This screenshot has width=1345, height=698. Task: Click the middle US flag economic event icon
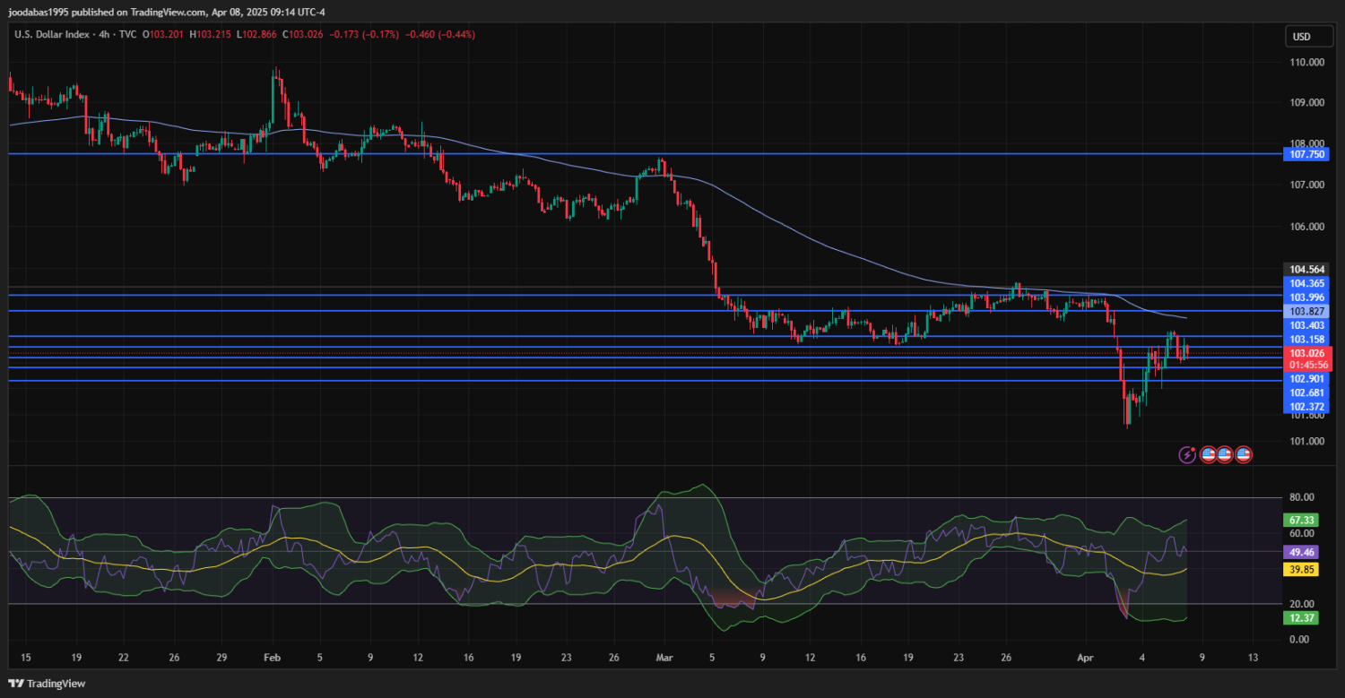point(1225,454)
